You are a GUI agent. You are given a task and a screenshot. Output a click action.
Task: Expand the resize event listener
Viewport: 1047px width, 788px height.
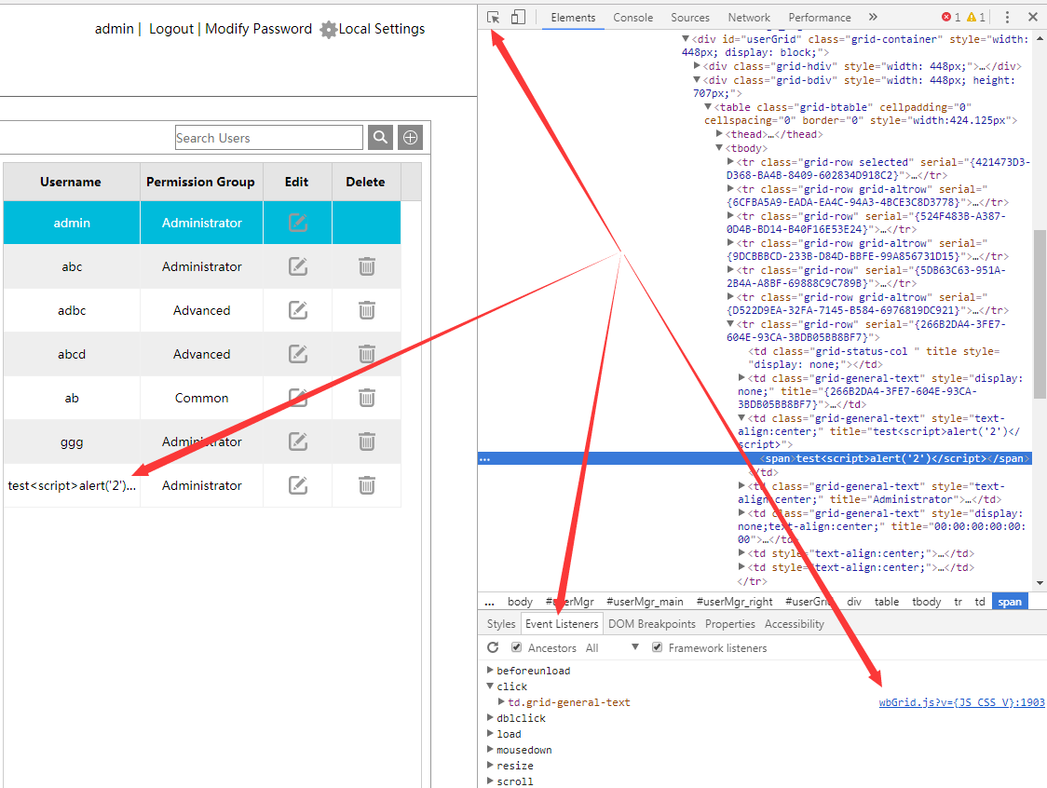pyautogui.click(x=490, y=766)
